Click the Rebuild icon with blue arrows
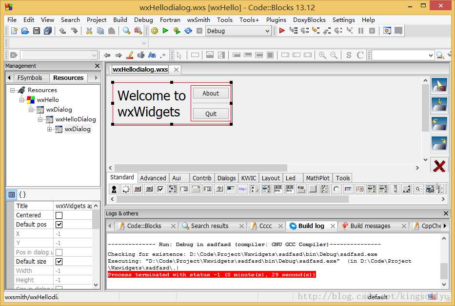 point(188,31)
